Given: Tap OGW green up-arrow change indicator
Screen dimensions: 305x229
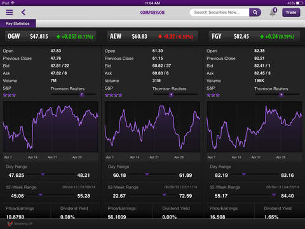Looking at the screenshot, I should coord(58,37).
